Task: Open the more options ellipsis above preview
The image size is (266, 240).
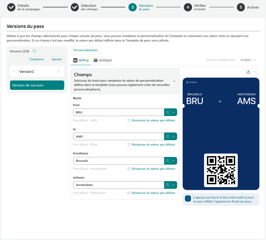Action: [x=255, y=72]
